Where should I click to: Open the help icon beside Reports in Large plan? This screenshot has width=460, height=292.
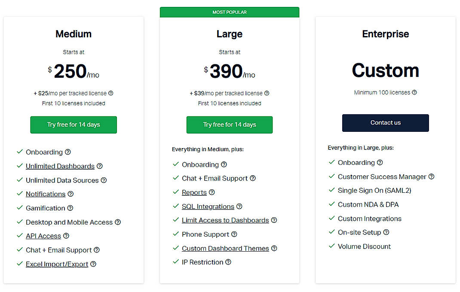coord(212,192)
